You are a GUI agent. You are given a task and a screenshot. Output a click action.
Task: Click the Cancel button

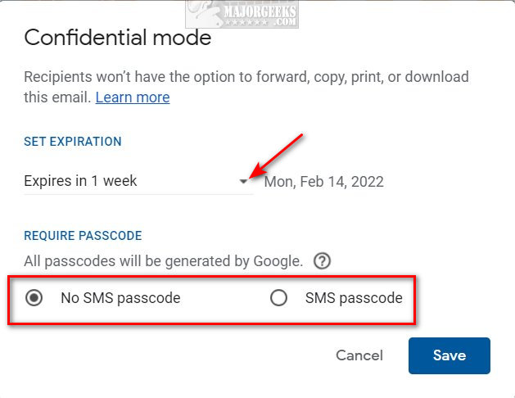[x=359, y=355]
